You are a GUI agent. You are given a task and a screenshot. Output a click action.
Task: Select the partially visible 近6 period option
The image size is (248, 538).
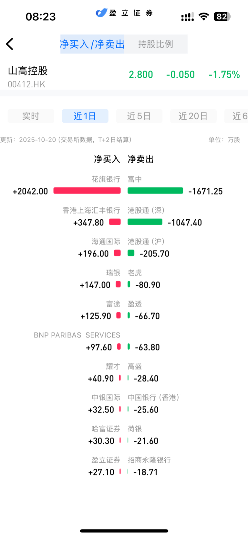(236, 116)
